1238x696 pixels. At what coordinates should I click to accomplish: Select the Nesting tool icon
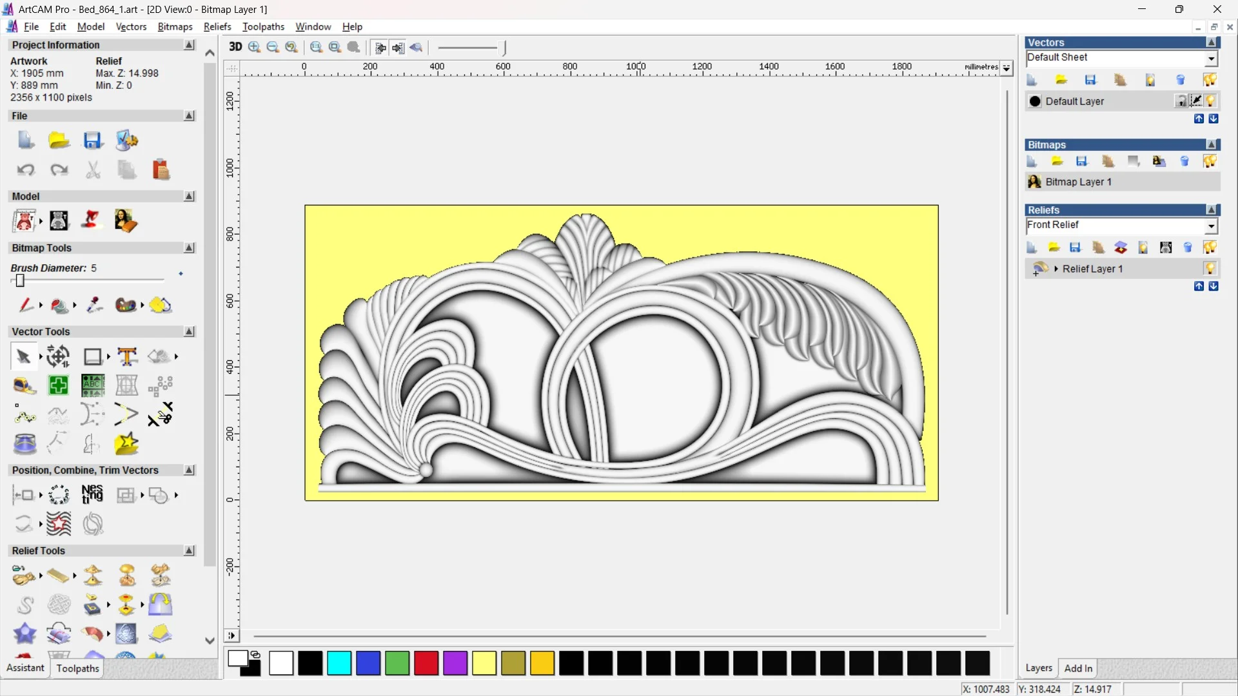click(x=92, y=494)
